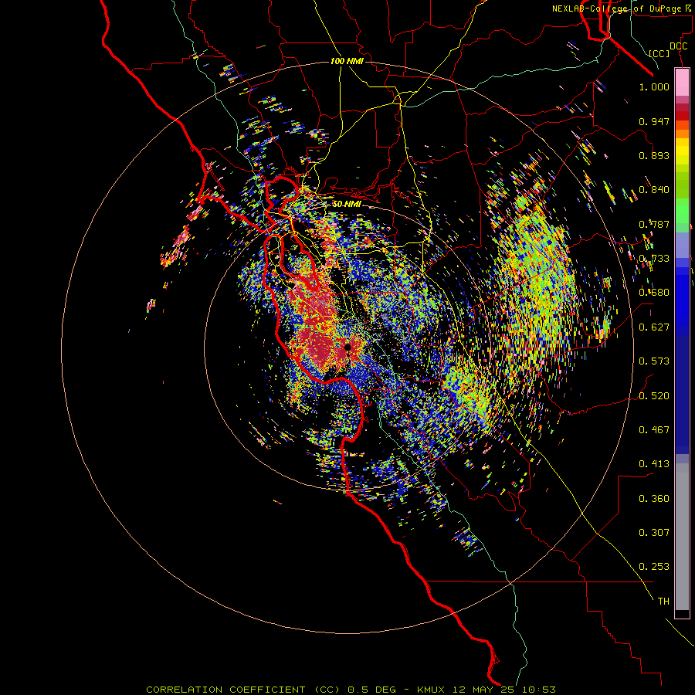Click the 0.253 scale value
The image size is (695, 695).
coord(654,567)
